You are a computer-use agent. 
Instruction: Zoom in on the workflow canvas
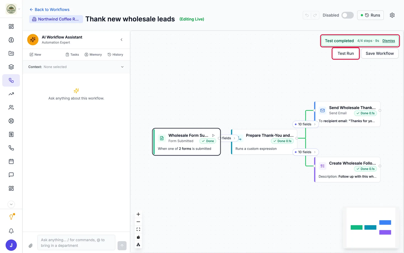click(x=138, y=214)
